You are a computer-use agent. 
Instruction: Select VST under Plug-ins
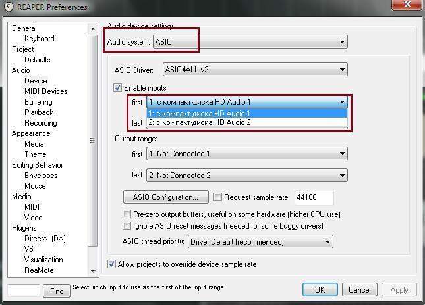pyautogui.click(x=31, y=249)
